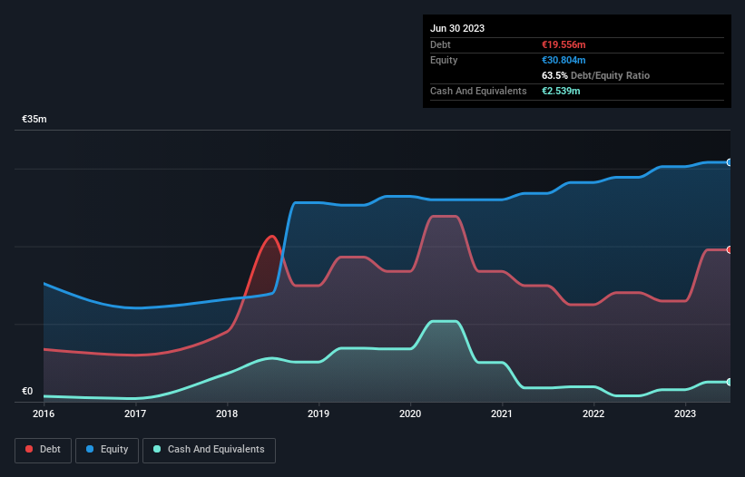The height and width of the screenshot is (477, 745).
Task: Click the Debt label in tooltip
Action: [x=440, y=44]
